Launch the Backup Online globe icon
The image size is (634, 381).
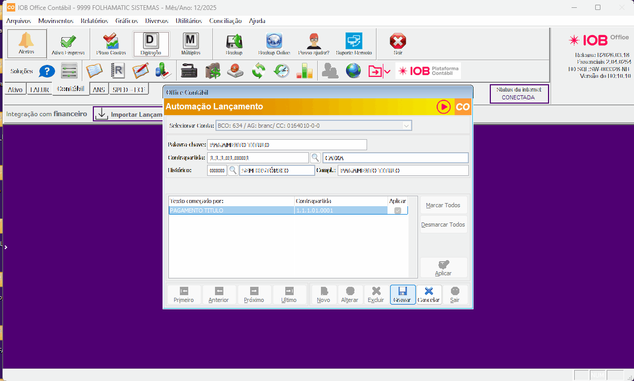click(x=274, y=42)
